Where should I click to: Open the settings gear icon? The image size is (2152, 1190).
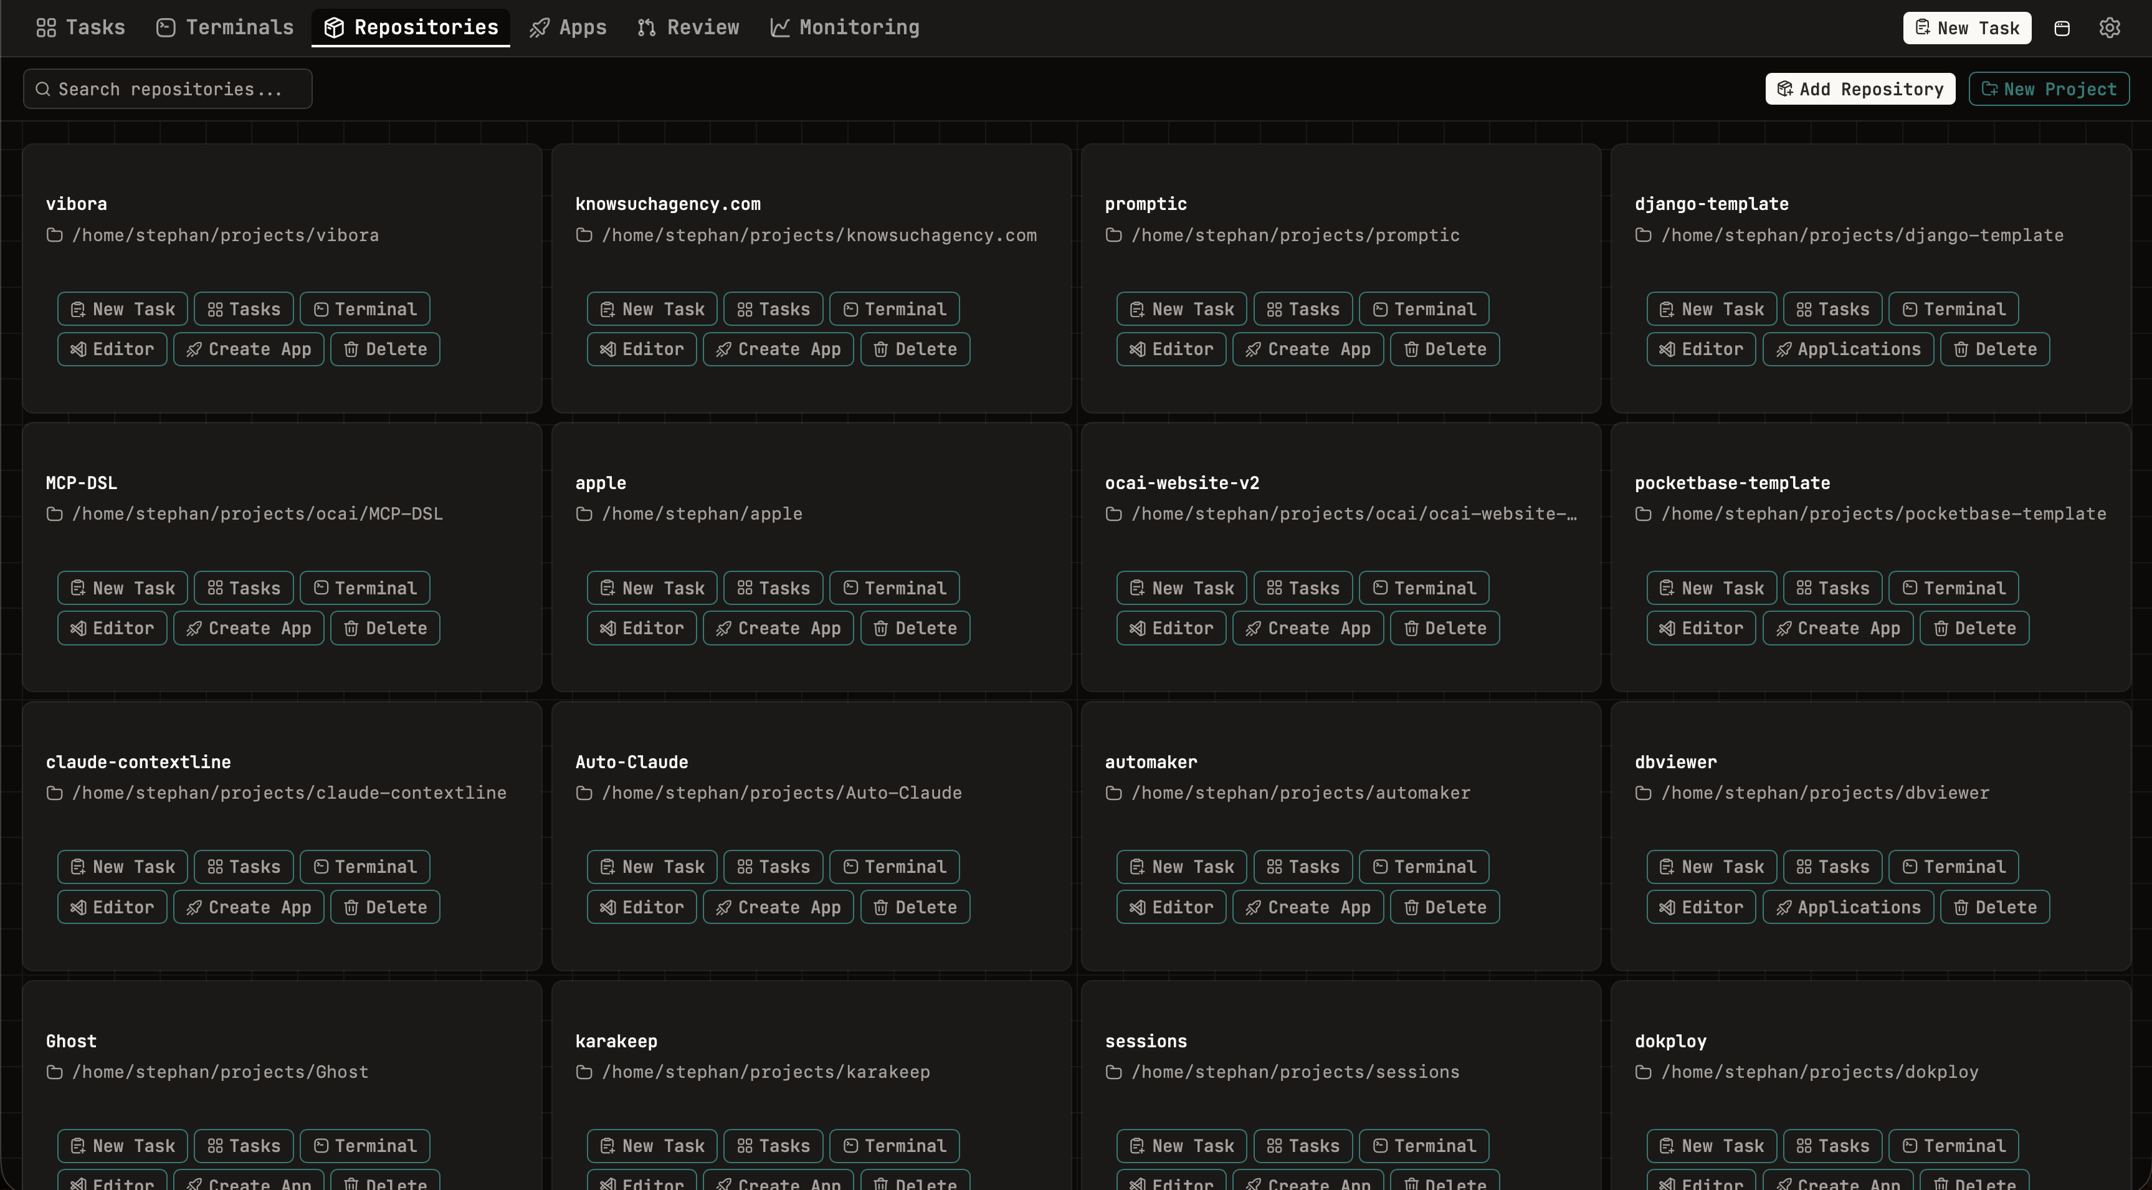pos(2110,27)
